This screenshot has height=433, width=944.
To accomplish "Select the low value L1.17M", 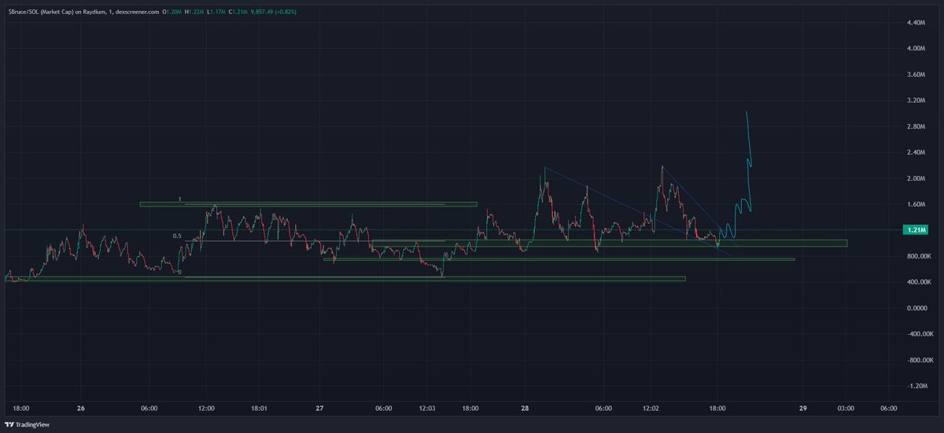I will tap(216, 12).
